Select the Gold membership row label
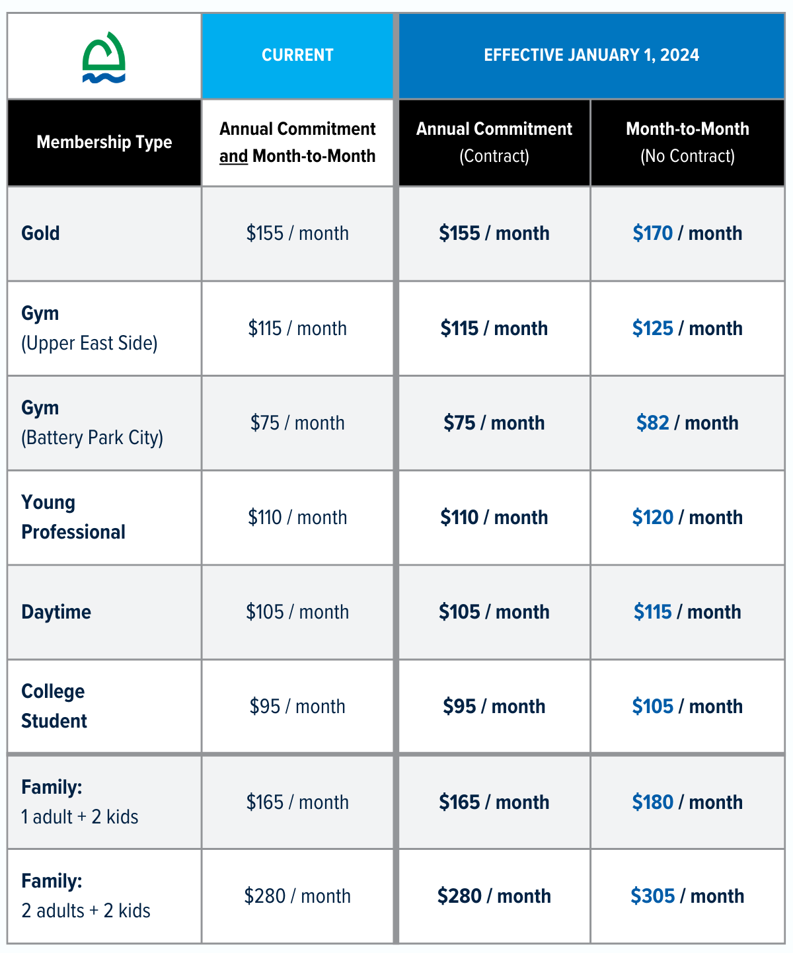 pyautogui.click(x=41, y=233)
